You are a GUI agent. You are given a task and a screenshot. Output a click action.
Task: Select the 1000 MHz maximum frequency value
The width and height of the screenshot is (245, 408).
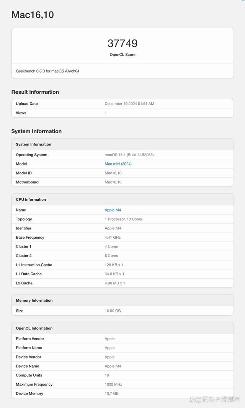point(113,384)
